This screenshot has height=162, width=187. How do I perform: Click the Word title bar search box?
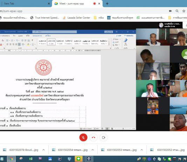55,32
